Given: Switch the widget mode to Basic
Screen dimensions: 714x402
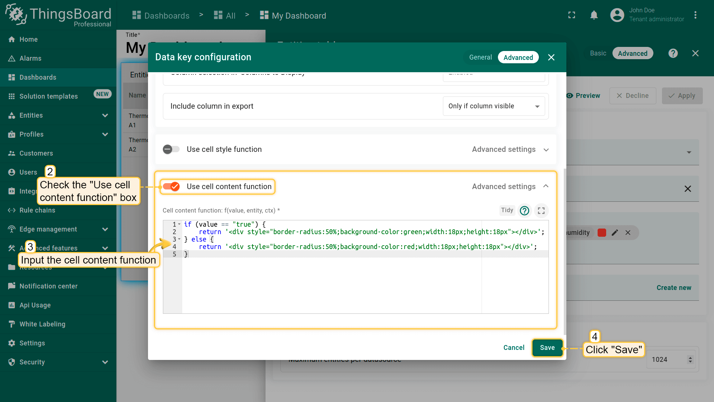Looking at the screenshot, I should tap(598, 53).
